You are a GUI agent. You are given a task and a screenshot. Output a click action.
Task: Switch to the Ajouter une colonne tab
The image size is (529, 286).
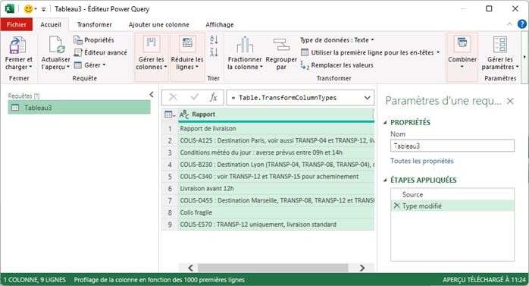click(x=159, y=24)
